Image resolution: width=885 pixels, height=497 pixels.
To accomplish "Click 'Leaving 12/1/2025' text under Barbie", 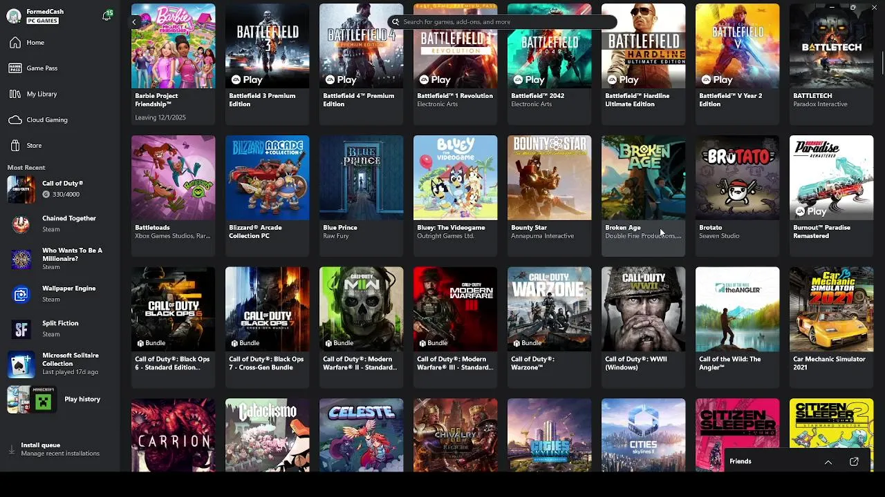I will pyautogui.click(x=160, y=117).
